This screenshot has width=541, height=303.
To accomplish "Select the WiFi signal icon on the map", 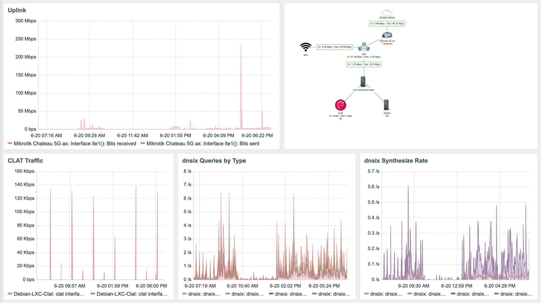I will [306, 47].
